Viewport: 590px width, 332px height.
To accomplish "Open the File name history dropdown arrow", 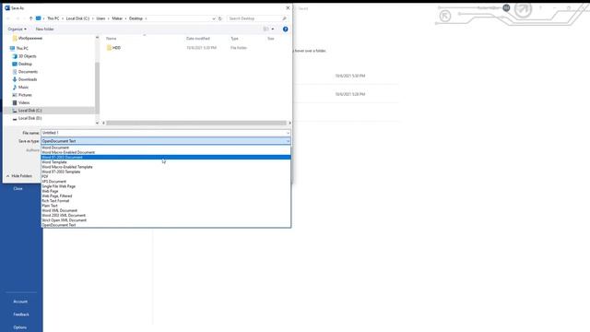I will 288,133.
